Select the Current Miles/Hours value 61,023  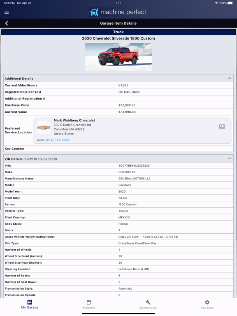123,86
